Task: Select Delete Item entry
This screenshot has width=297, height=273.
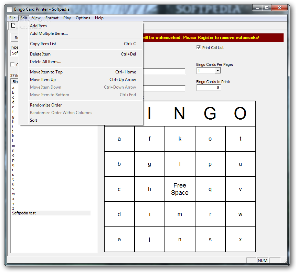Action: tap(81, 54)
